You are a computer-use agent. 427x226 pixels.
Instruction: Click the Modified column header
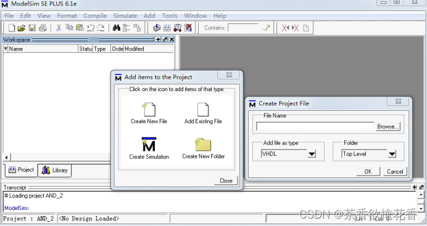pos(149,49)
